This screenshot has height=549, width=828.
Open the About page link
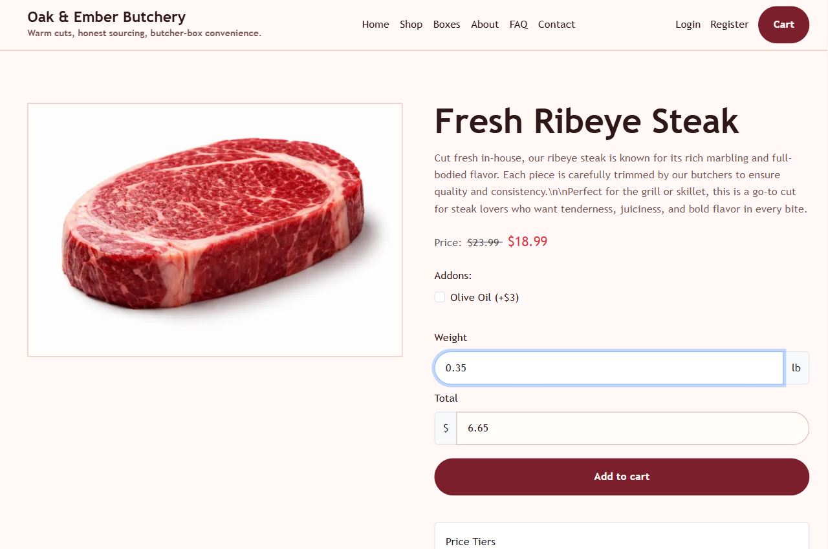(x=485, y=25)
